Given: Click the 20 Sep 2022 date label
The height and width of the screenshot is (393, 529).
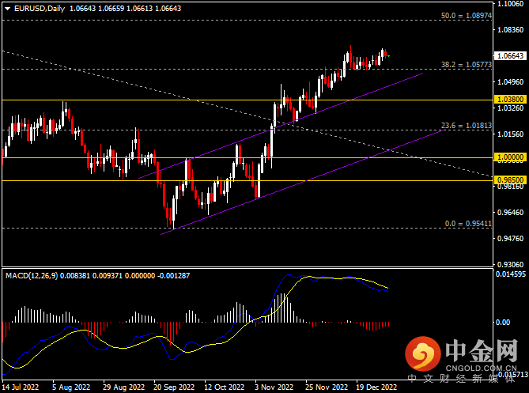Looking at the screenshot, I should click(173, 387).
